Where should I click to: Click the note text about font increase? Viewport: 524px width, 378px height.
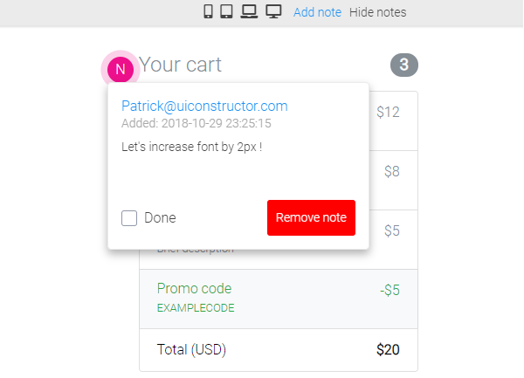click(x=192, y=147)
